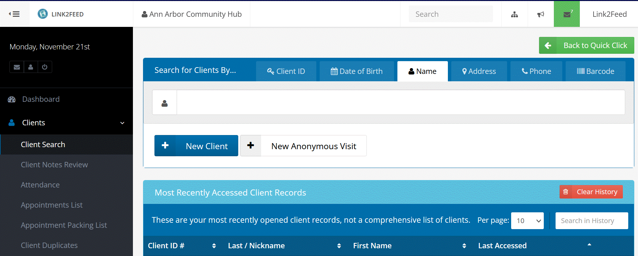Click the Link2Feed logo icon
The image size is (638, 256).
click(x=43, y=14)
